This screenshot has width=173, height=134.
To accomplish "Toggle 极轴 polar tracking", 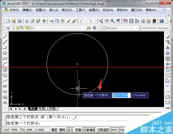I will [x=78, y=130].
